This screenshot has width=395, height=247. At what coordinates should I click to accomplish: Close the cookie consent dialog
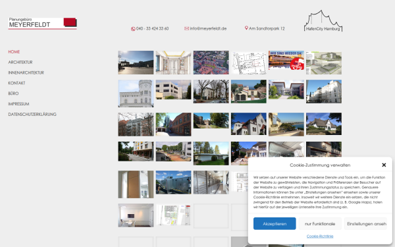pyautogui.click(x=384, y=165)
